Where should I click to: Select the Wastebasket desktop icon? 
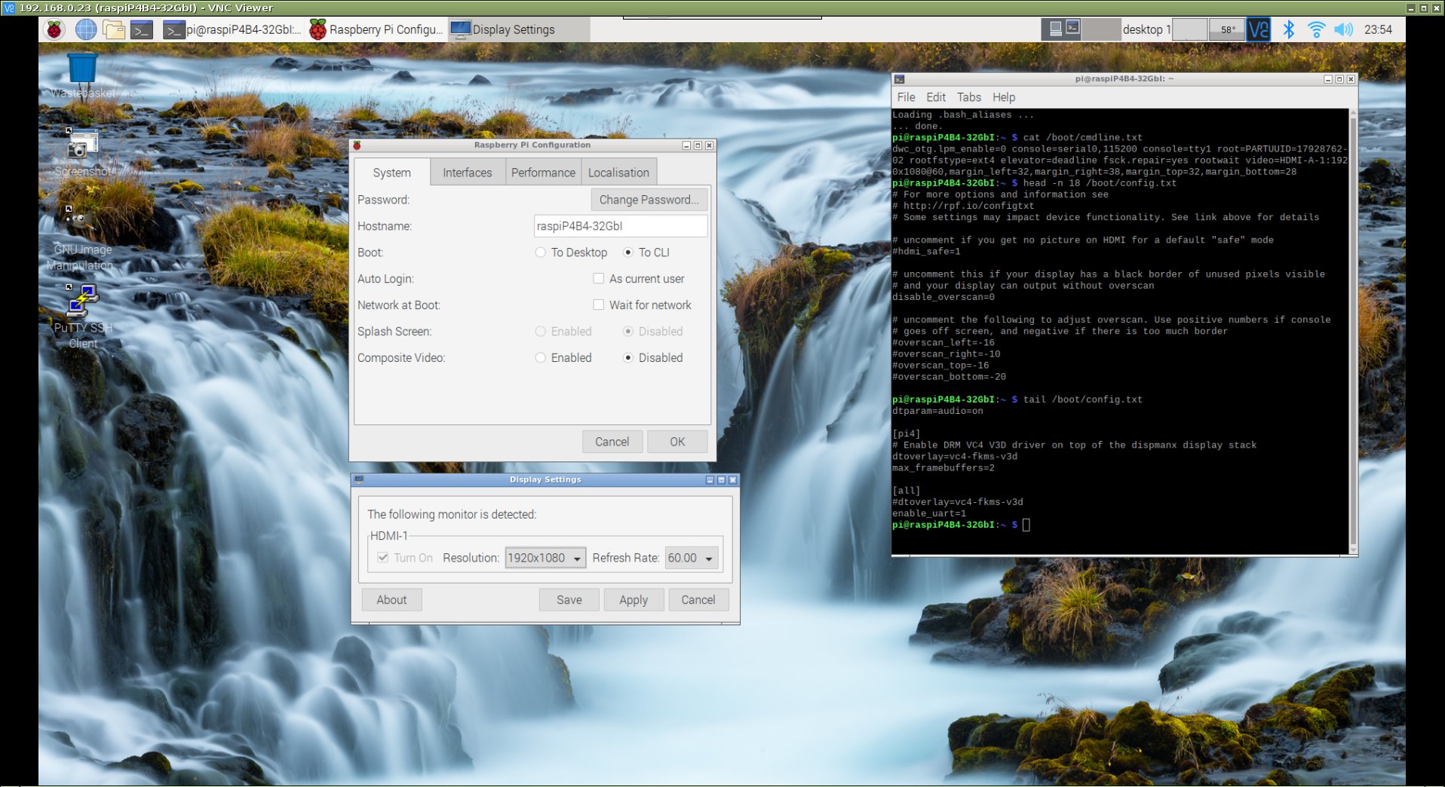83,75
